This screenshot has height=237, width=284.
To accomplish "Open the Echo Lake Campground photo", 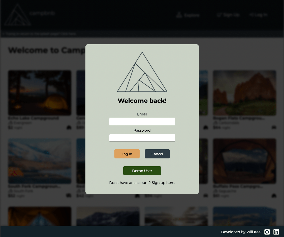I will 40,93.
